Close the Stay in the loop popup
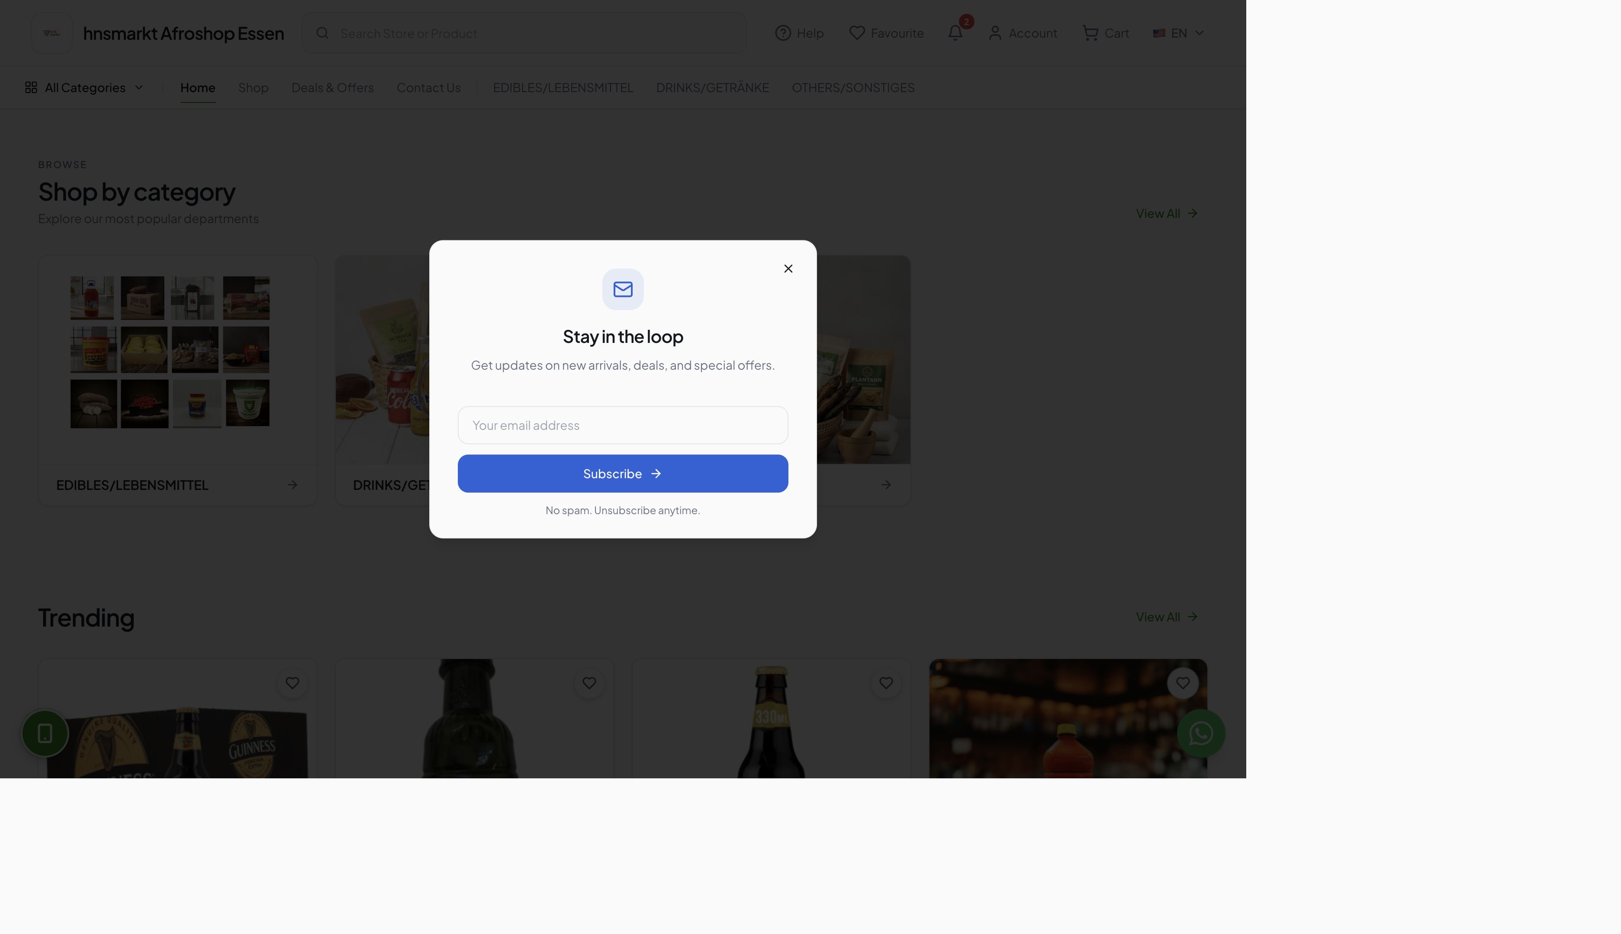The width and height of the screenshot is (1621, 934). [788, 268]
